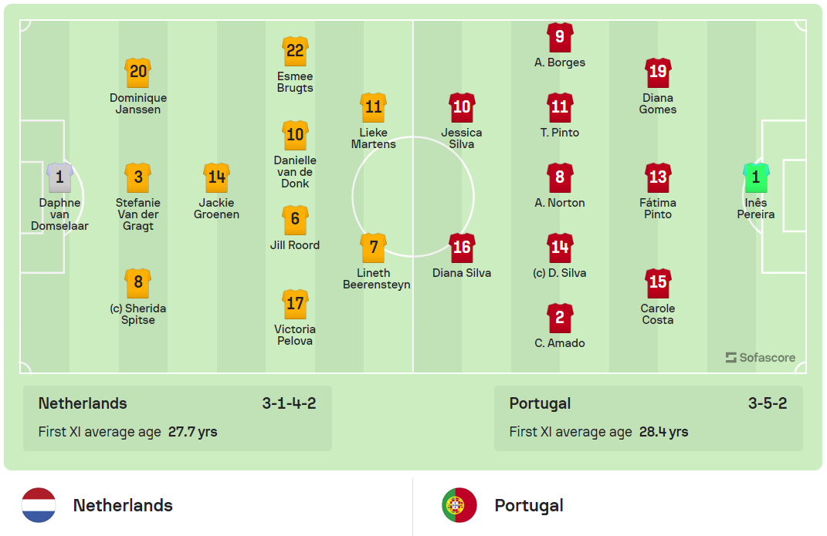
Task: Click the Portugal flag icon
Action: pyautogui.click(x=459, y=505)
